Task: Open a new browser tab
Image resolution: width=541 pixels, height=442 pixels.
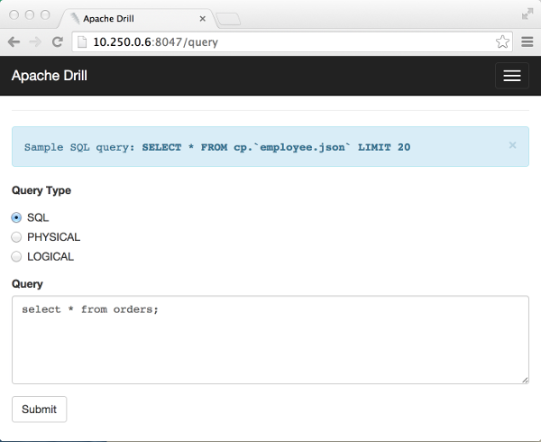Action: click(x=229, y=18)
